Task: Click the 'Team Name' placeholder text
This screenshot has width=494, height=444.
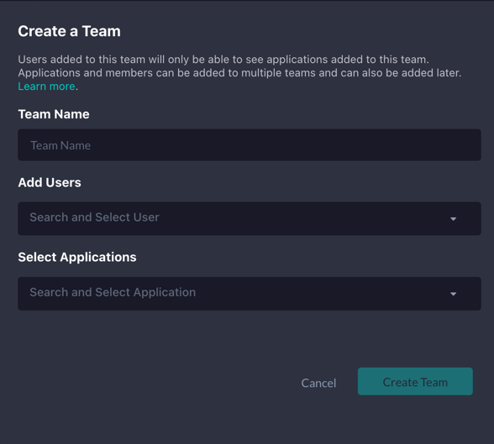Action: tap(60, 145)
